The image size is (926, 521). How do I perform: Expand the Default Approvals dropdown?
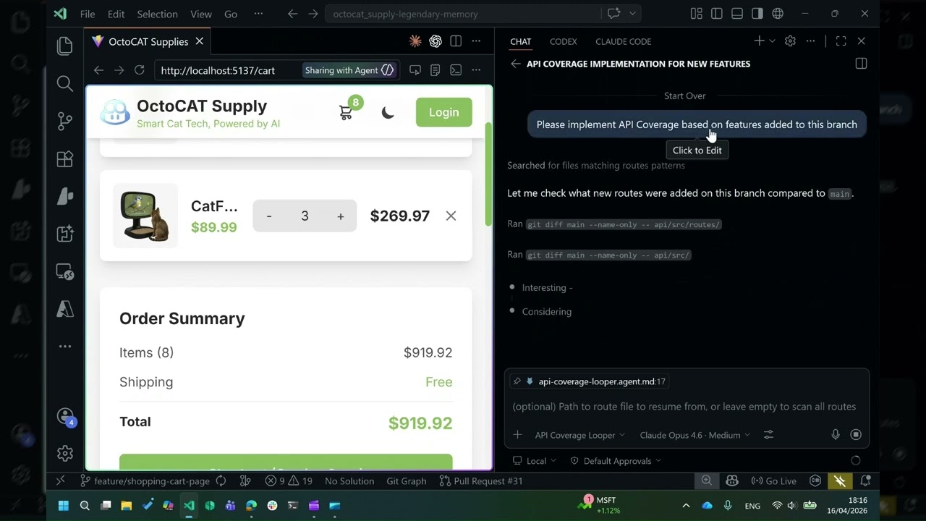click(616, 461)
